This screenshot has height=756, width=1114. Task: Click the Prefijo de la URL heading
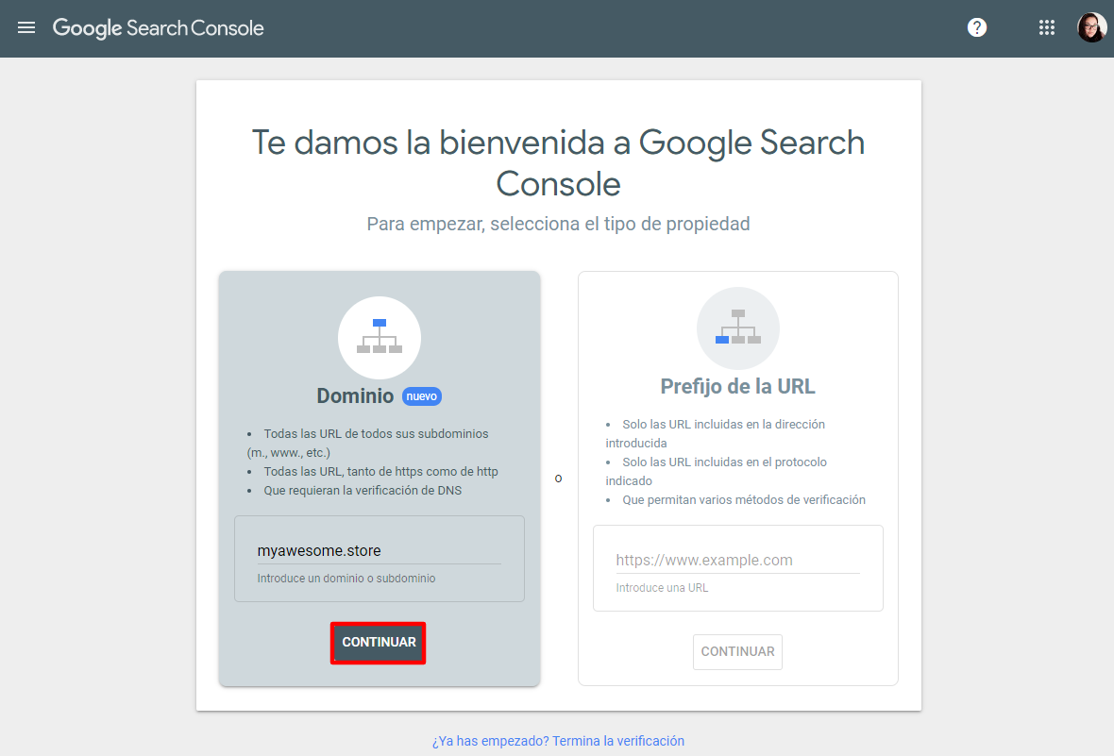pos(737,387)
